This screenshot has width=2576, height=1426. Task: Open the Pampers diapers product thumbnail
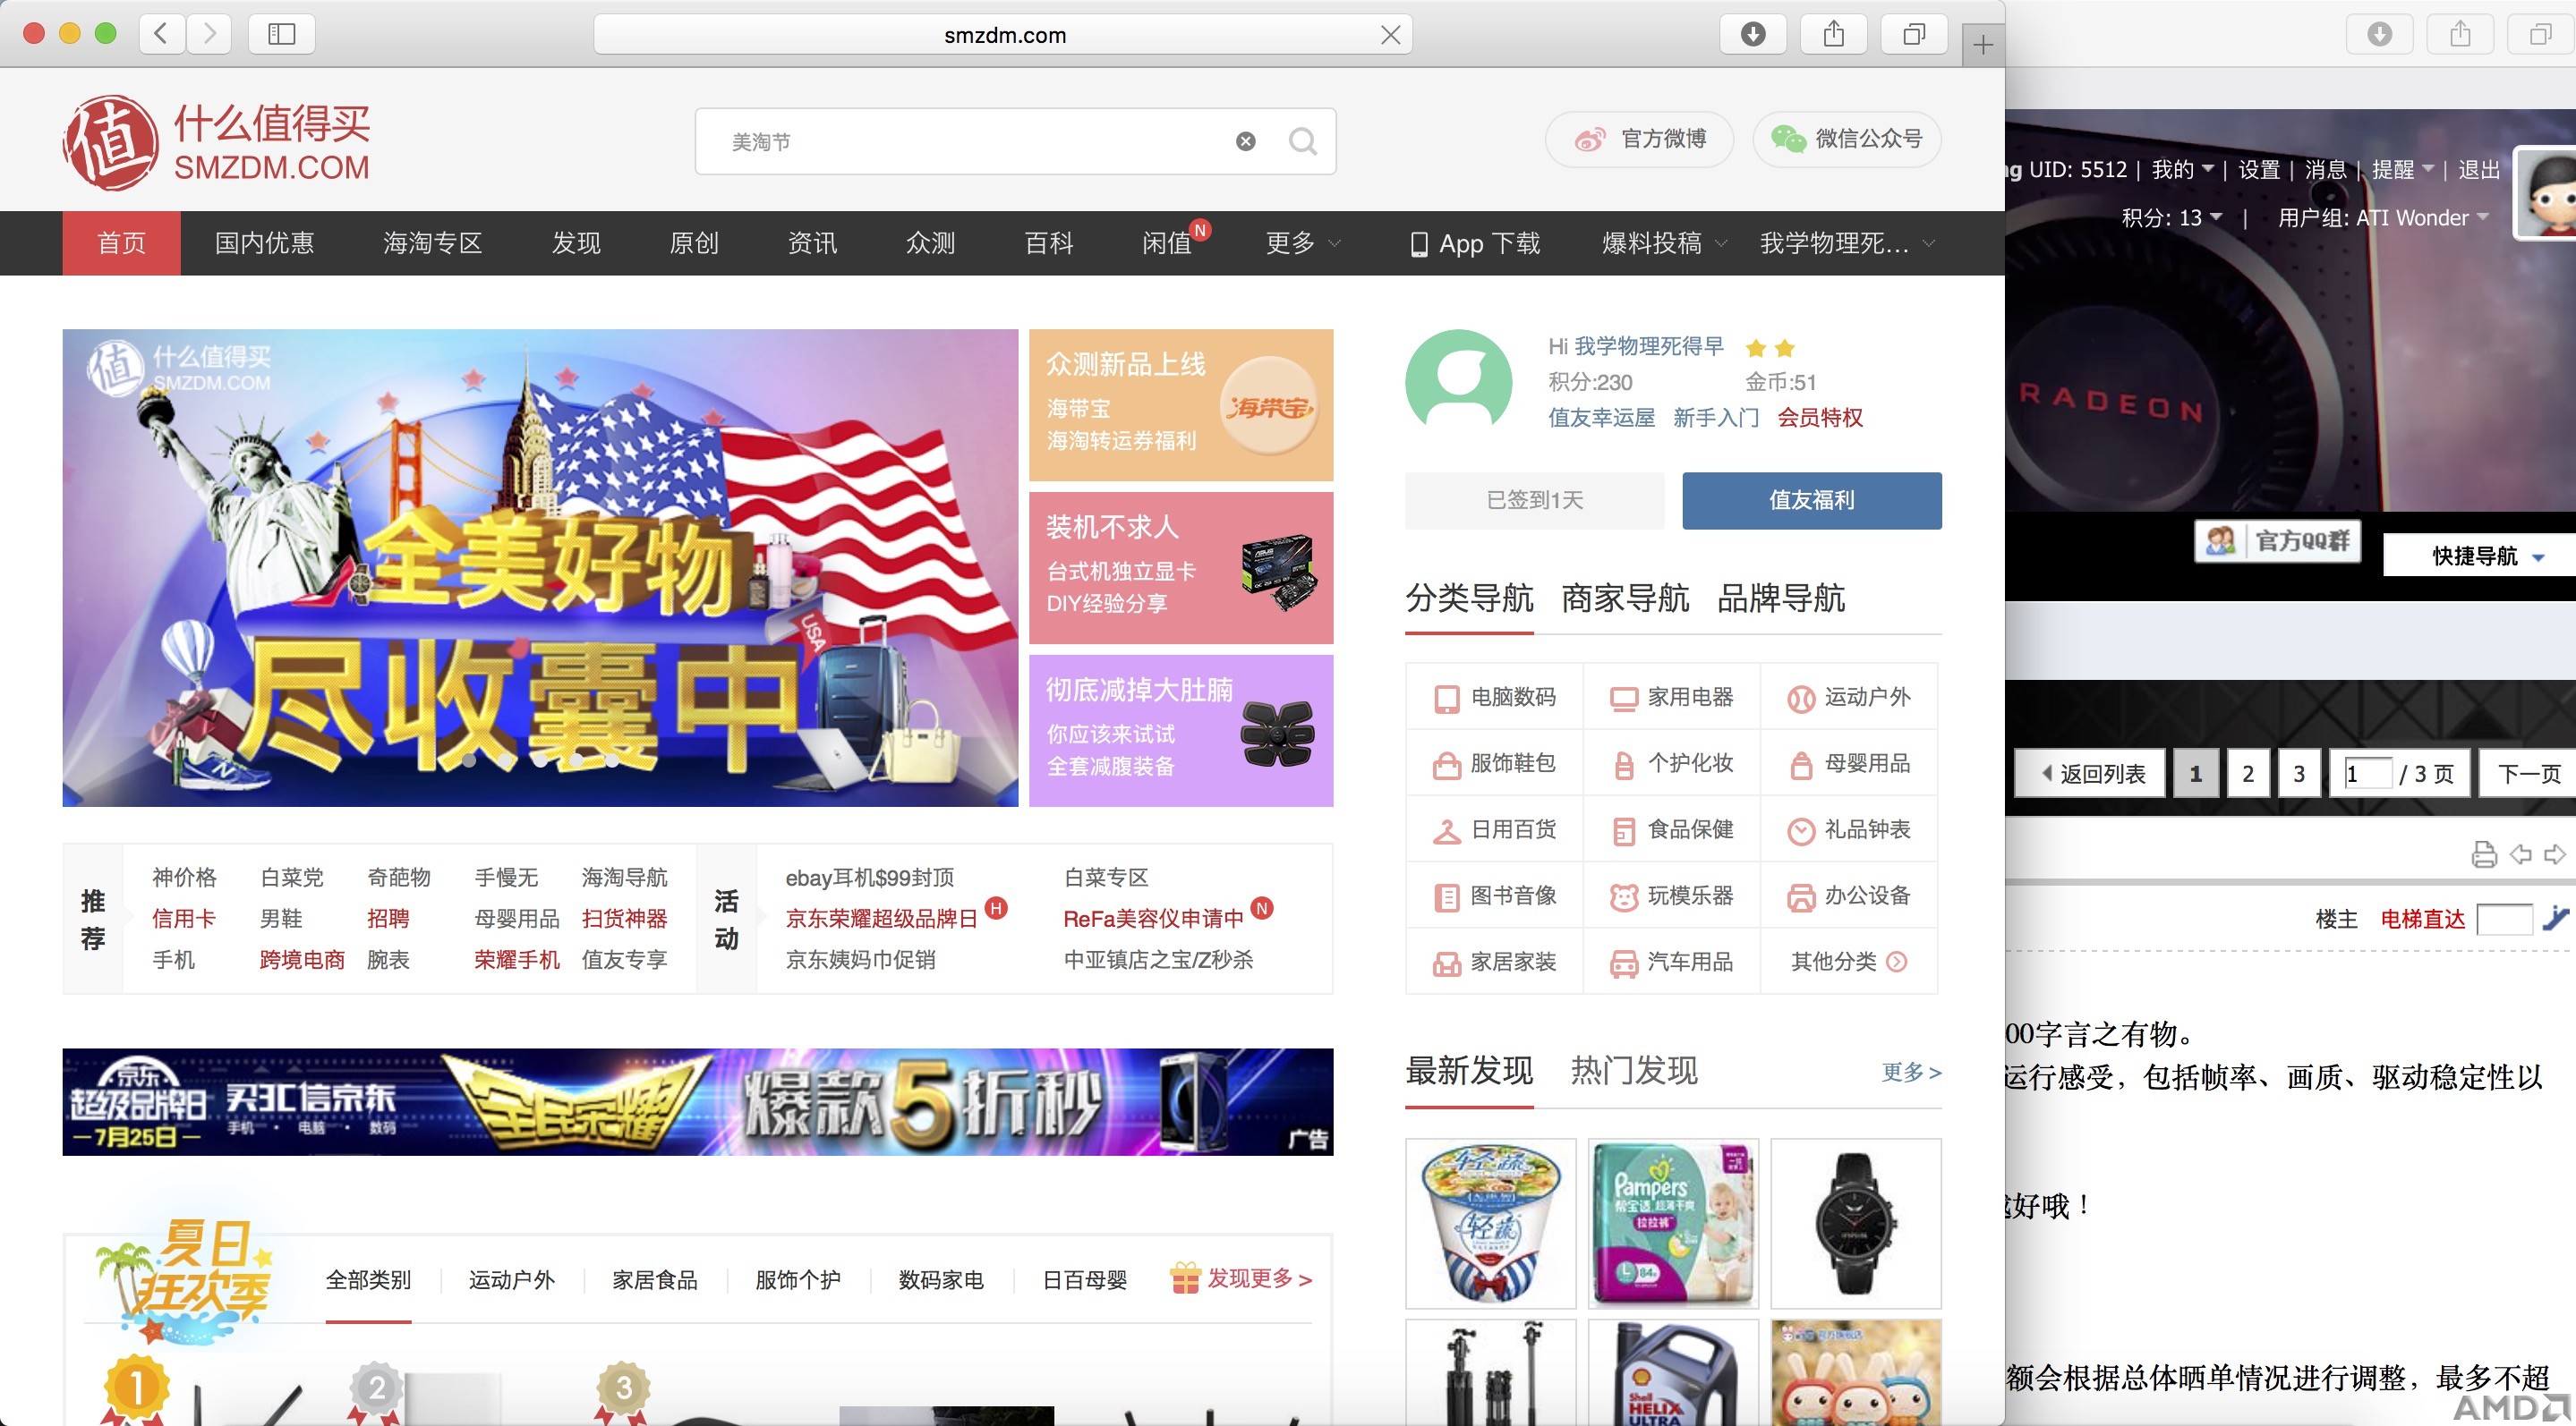(1673, 1223)
